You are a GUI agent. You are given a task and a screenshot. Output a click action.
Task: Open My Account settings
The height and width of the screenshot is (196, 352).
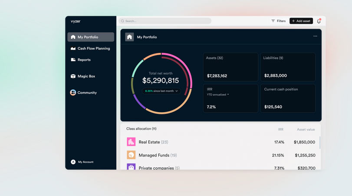tap(82, 162)
